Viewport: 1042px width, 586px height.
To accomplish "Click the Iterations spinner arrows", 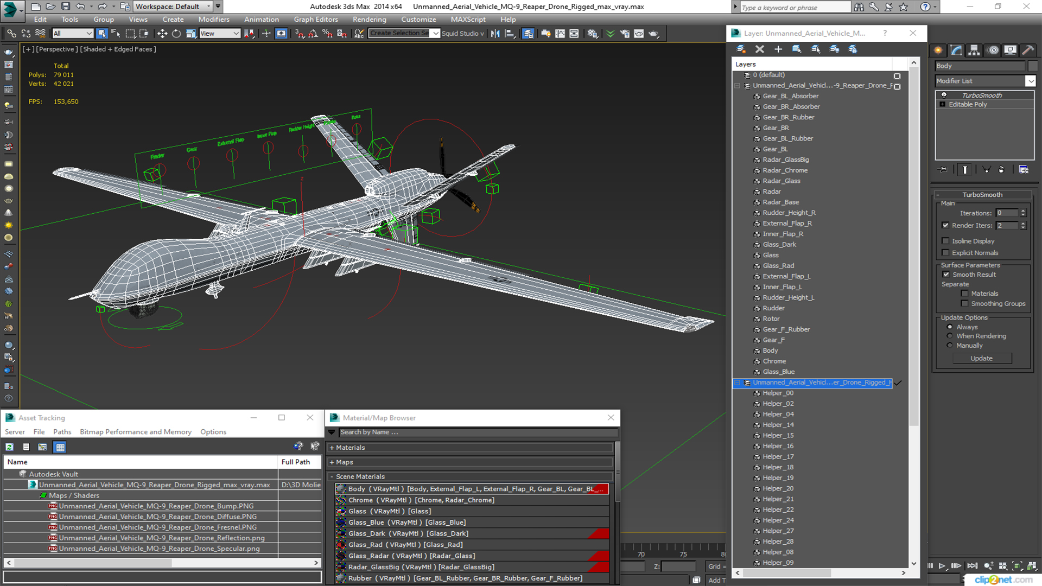I will coord(1023,213).
